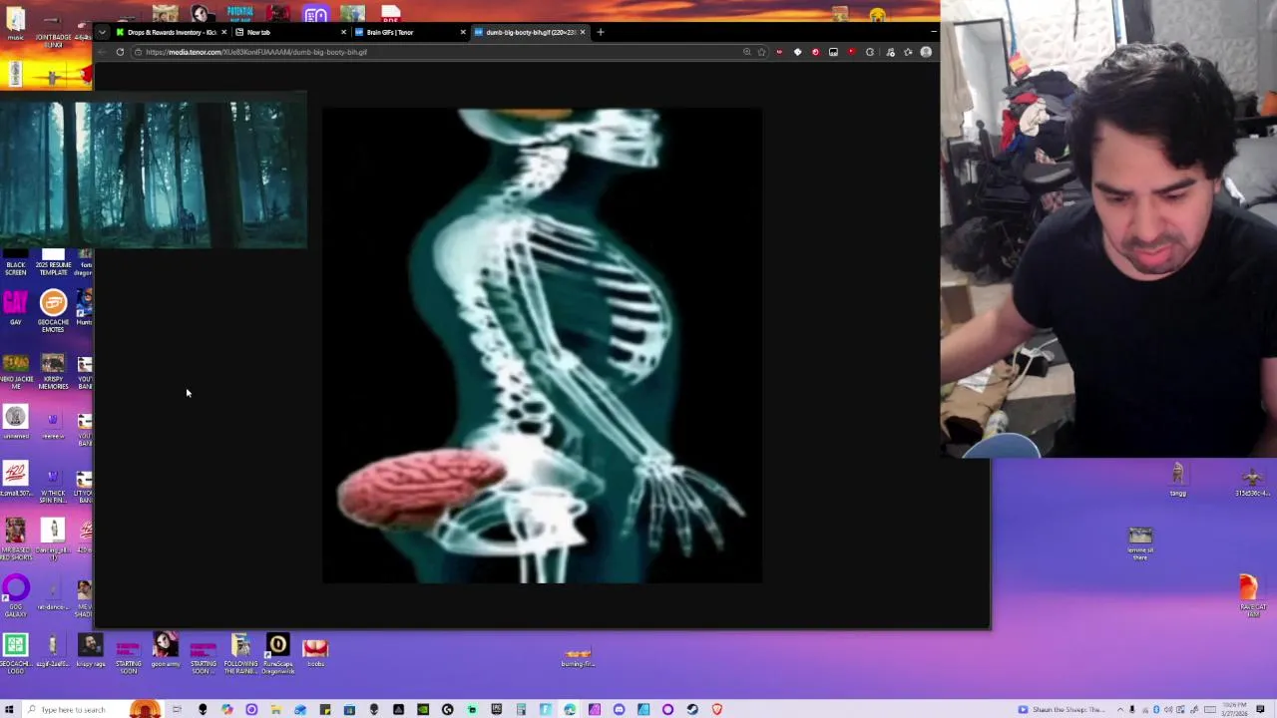The width and height of the screenshot is (1277, 718).
Task: Open the tab search dropdown arrow
Action: (102, 32)
